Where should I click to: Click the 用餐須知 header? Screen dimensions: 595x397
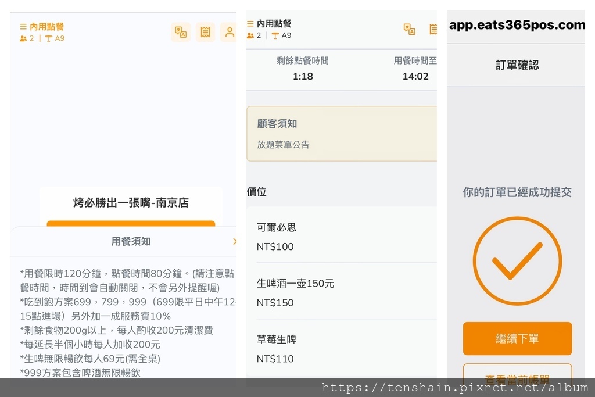pos(131,241)
